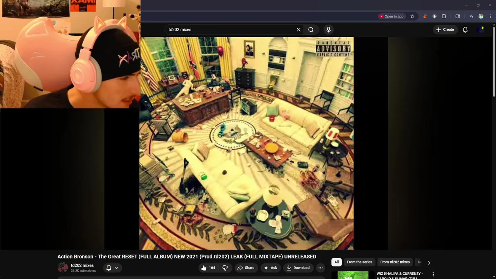Start voice search with the microphone icon
Screen dimensions: 496x279
click(329, 29)
